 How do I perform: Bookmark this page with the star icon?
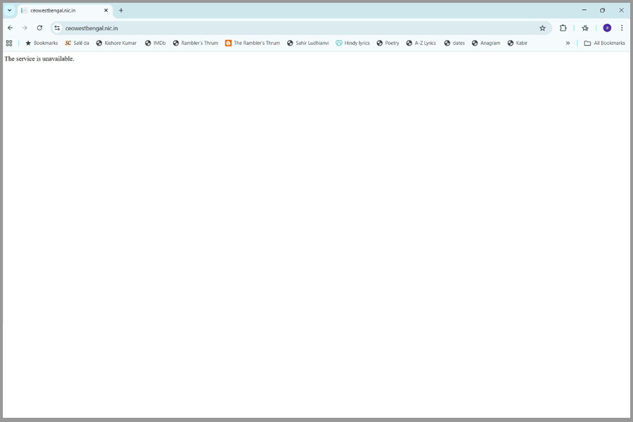(542, 28)
